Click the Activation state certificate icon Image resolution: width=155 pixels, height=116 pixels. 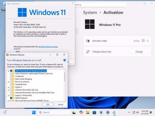point(88,41)
